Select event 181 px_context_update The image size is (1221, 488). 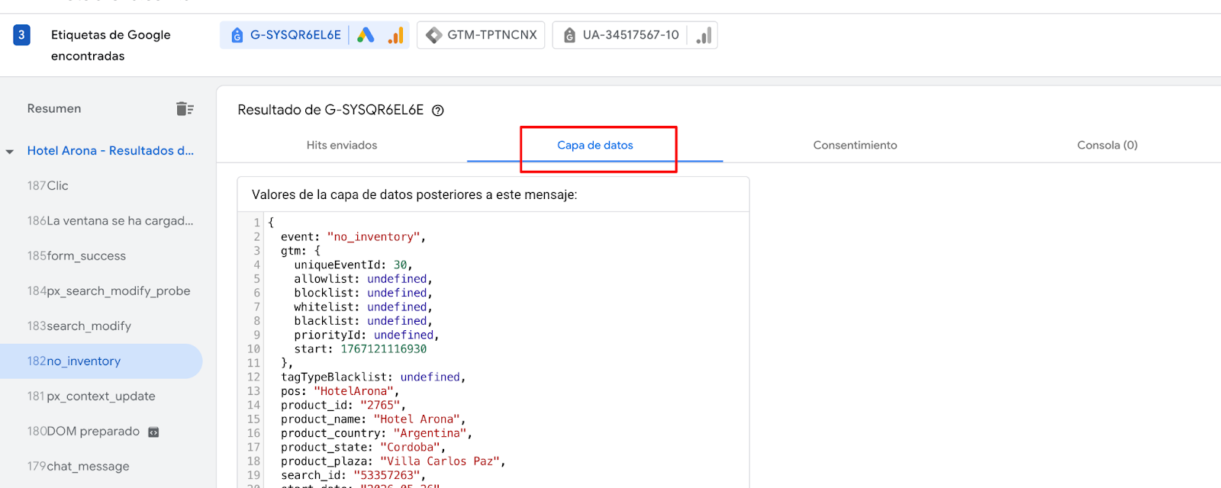(92, 396)
